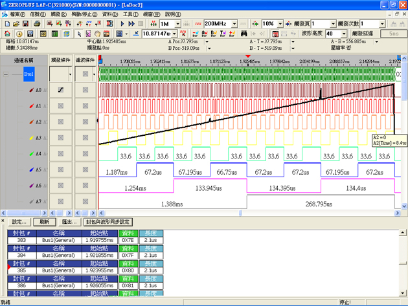Start single capture with Run arrow
Screen dimensions: 408x306
122,24
